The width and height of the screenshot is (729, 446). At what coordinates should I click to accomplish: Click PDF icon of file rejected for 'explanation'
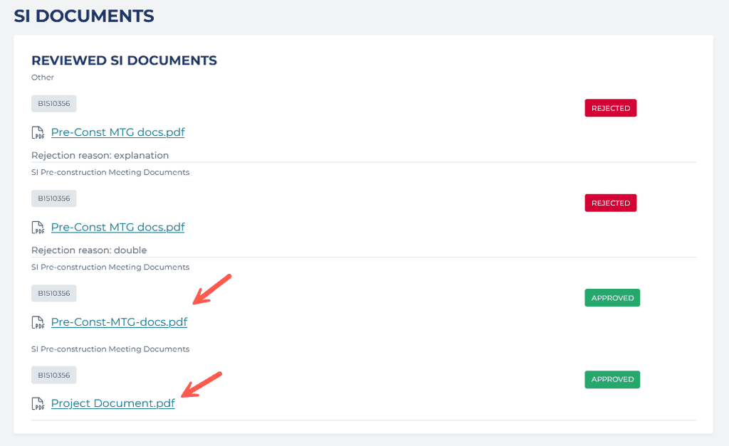(38, 133)
